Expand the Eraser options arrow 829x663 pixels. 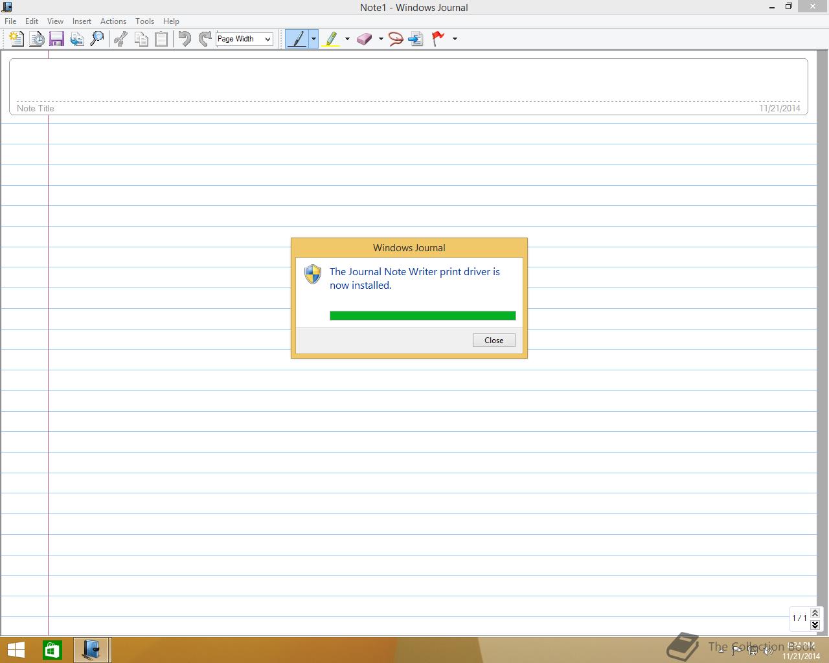(x=381, y=39)
